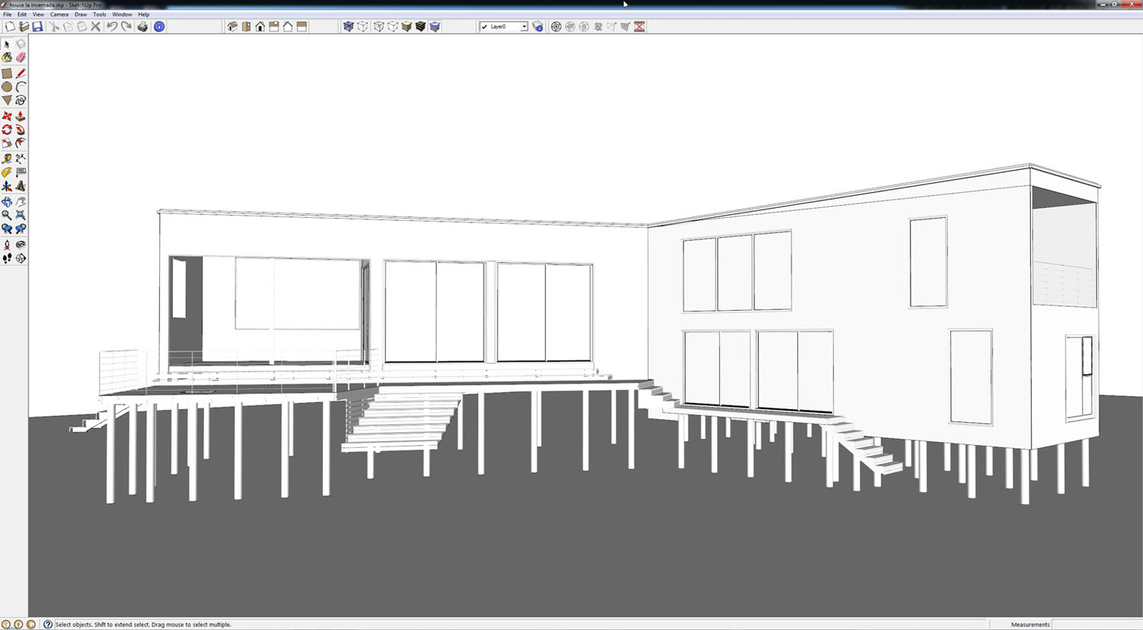Image resolution: width=1143 pixels, height=630 pixels.
Task: Select the Orbit camera tool
Action: click(7, 202)
